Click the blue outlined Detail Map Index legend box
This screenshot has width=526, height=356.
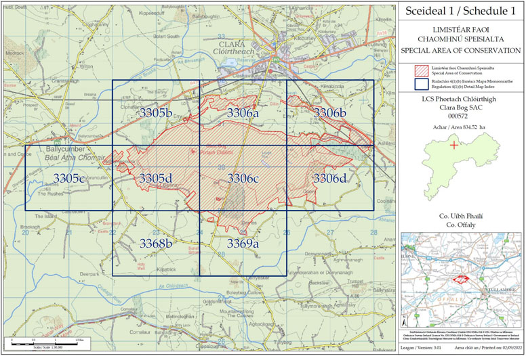[x=422, y=85]
